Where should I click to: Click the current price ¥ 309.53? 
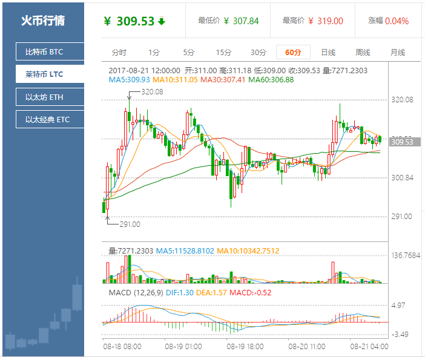(x=129, y=21)
